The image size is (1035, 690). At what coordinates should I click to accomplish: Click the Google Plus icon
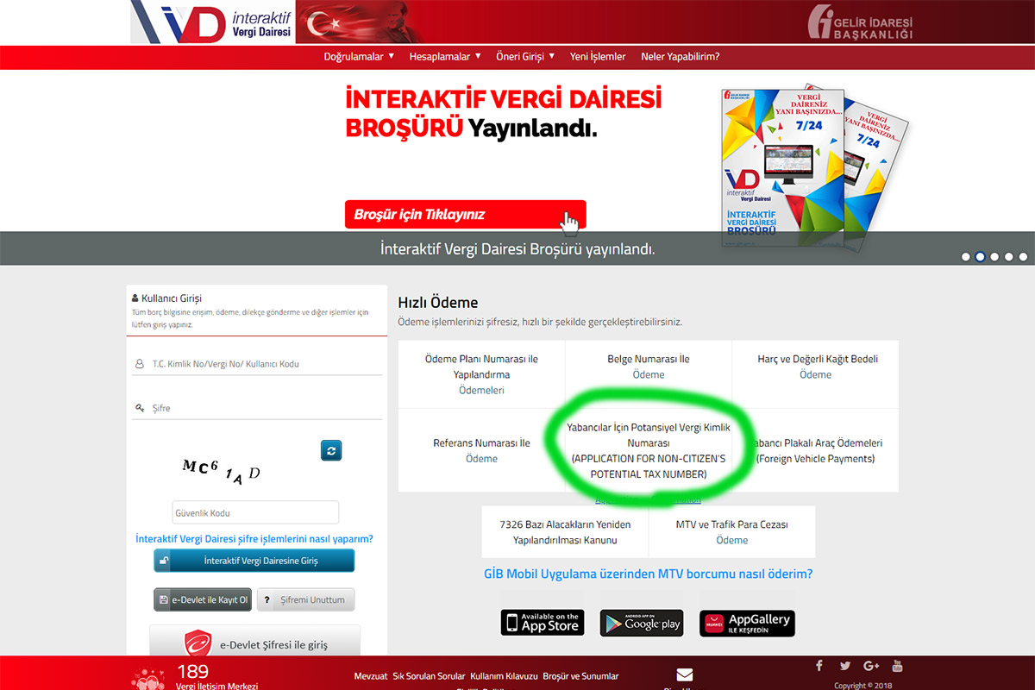(871, 665)
